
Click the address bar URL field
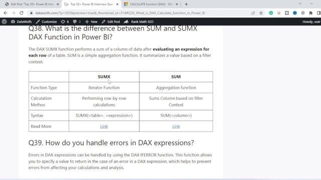pos(120,13)
